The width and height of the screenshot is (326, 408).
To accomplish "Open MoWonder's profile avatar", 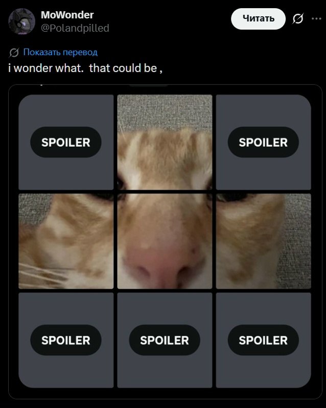I will point(21,21).
